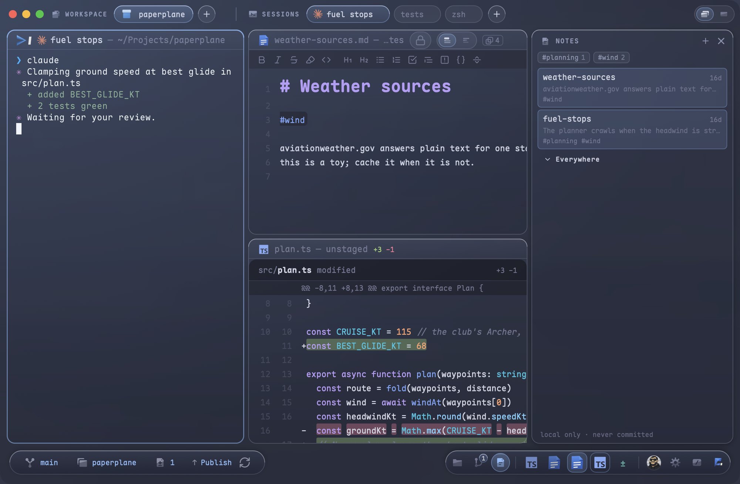Open the 4 linked copies badge

[492, 40]
